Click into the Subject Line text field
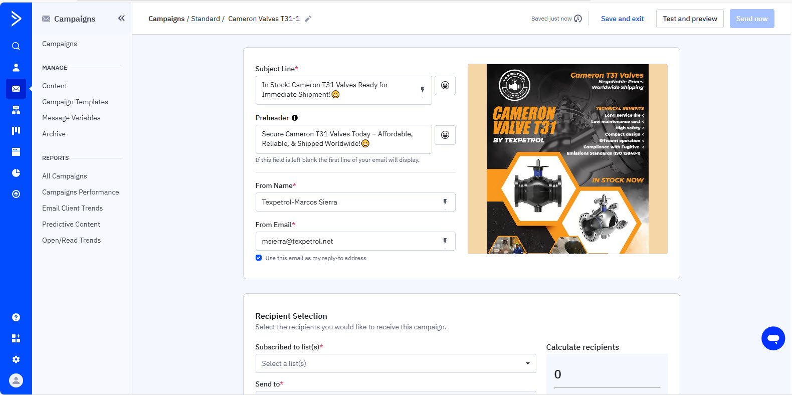Viewport: 792px width, 395px height. 343,90
